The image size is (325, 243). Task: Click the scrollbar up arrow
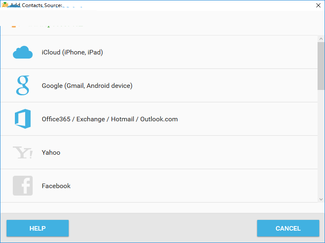[x=321, y=39]
